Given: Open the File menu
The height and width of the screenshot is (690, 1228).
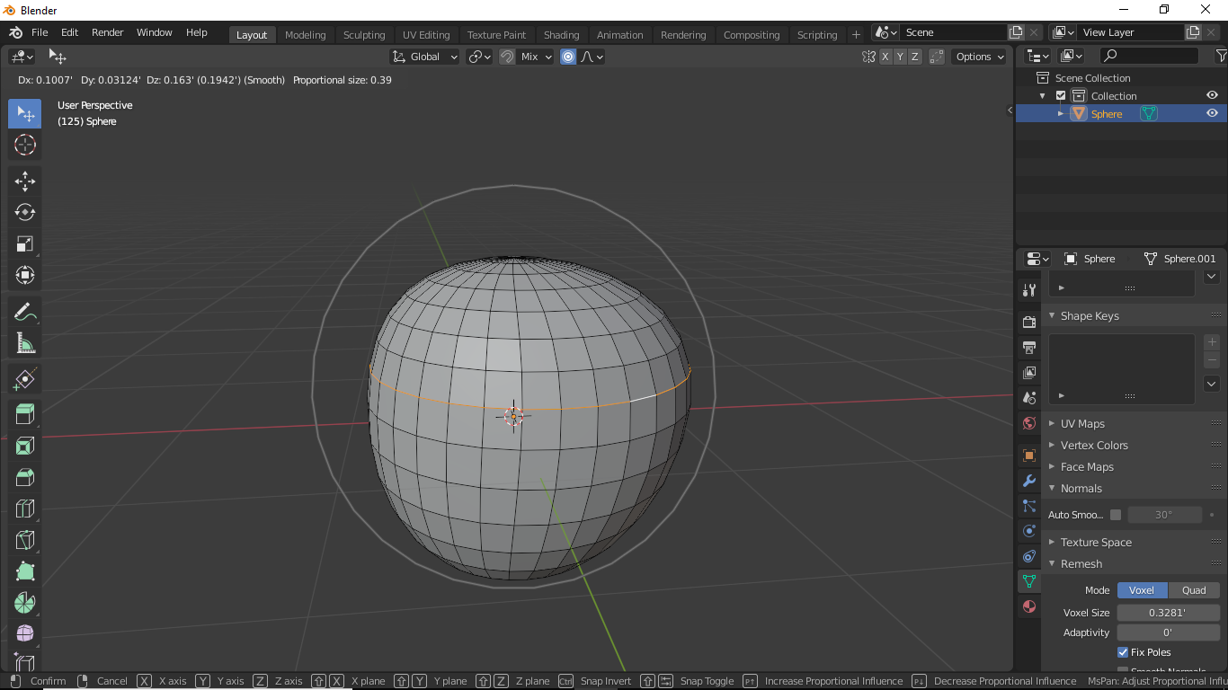Looking at the screenshot, I should 40,32.
